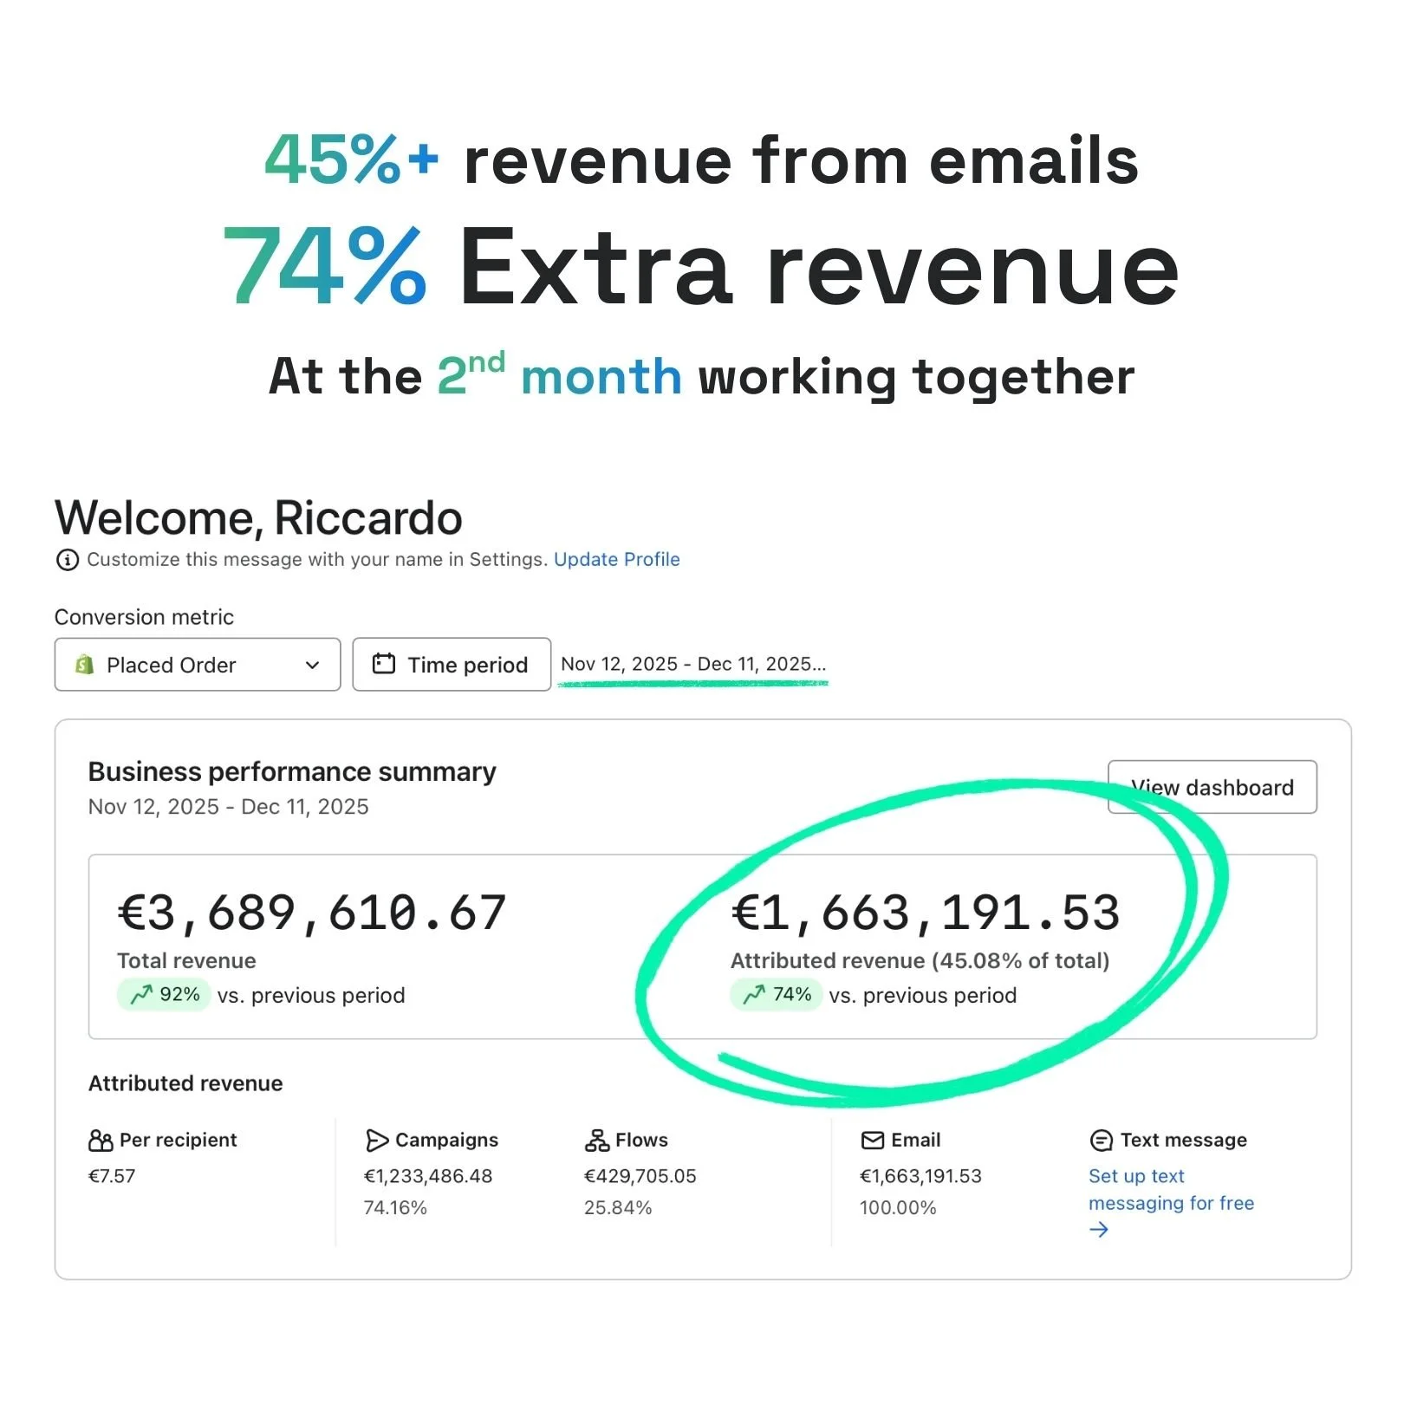Click the arrow below the text messaging link
The height and width of the screenshot is (1404, 1404).
(1098, 1229)
